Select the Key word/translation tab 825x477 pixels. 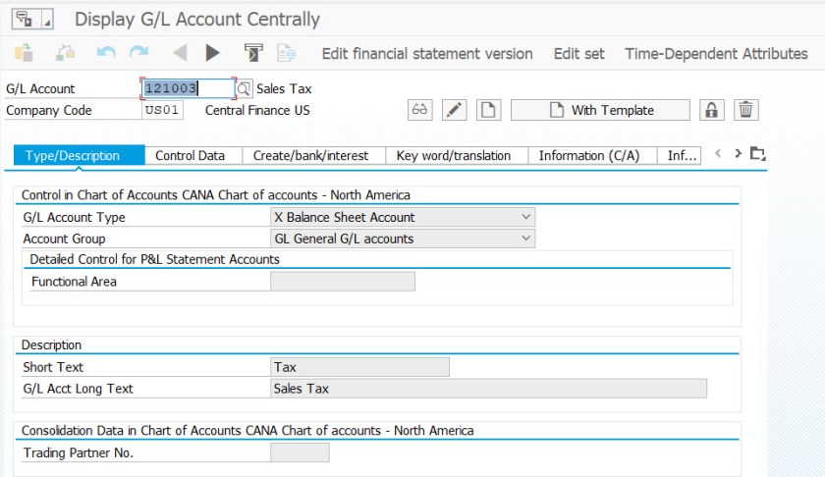453,155
